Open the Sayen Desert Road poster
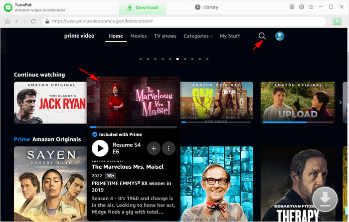Screen dimensions: 349x222 (x=50, y=184)
